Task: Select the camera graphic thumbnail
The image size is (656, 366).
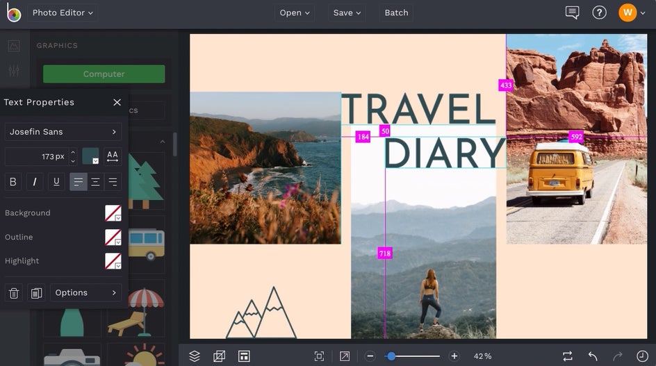Action: [72, 356]
